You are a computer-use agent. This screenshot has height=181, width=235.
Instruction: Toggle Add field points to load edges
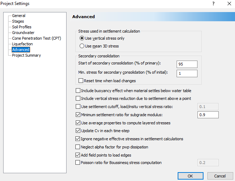78,155
